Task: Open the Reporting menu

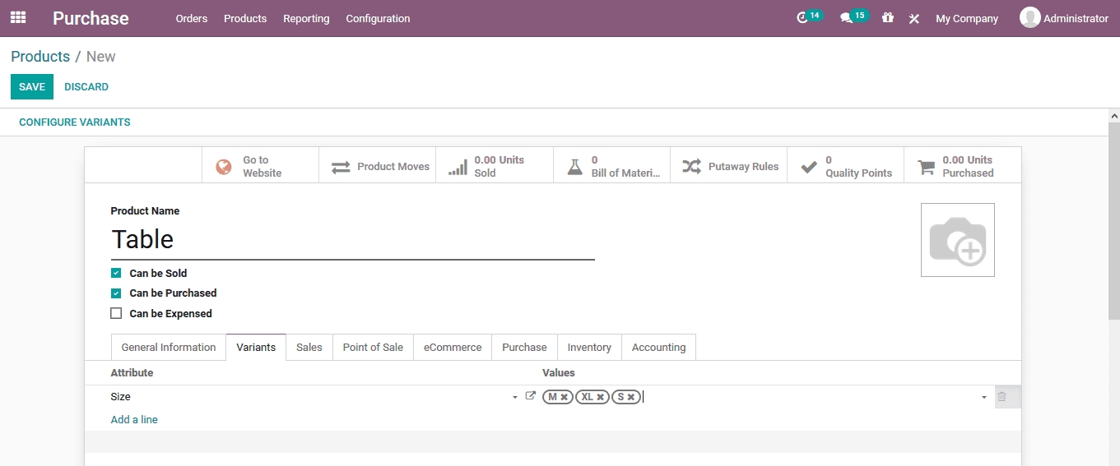Action: 306,18
